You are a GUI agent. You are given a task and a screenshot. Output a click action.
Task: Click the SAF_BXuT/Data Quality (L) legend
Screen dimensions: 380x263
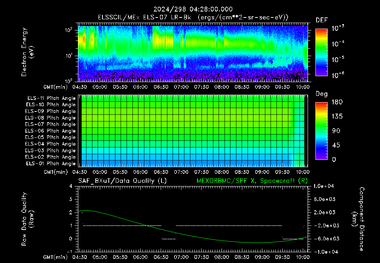pos(122,181)
